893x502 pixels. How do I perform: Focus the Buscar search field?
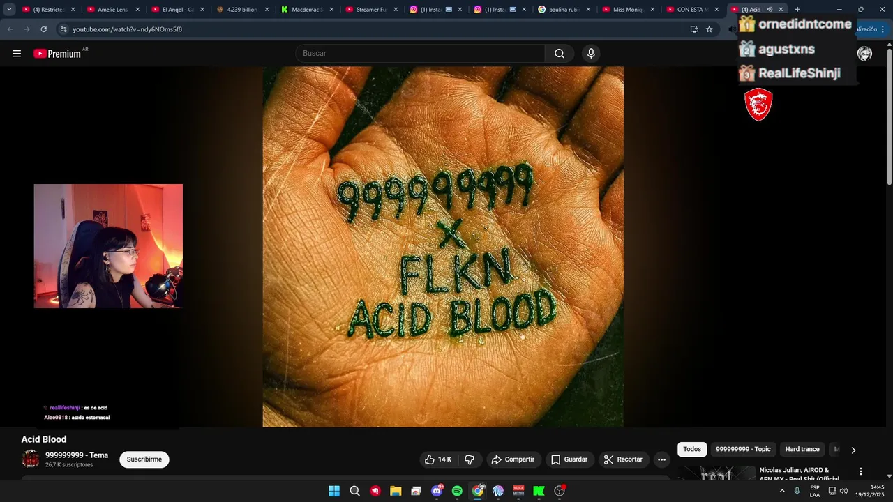tap(421, 54)
